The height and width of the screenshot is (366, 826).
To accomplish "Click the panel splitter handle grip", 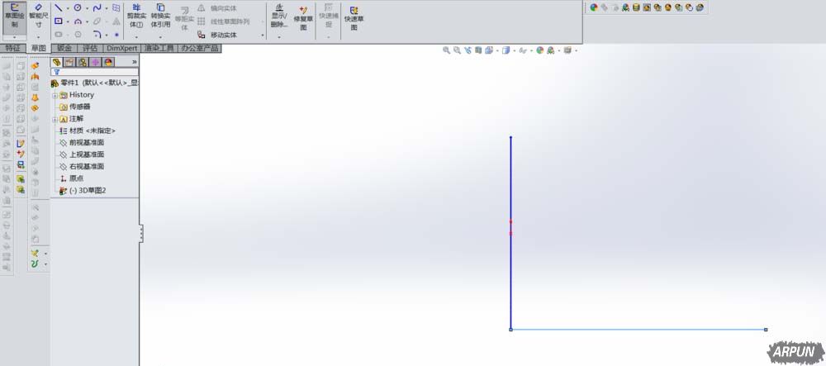I will 141,233.
